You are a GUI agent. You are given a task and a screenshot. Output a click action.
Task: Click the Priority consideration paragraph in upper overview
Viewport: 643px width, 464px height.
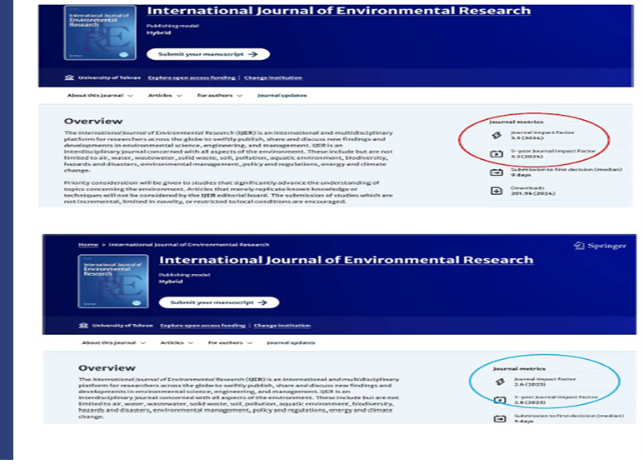click(228, 192)
